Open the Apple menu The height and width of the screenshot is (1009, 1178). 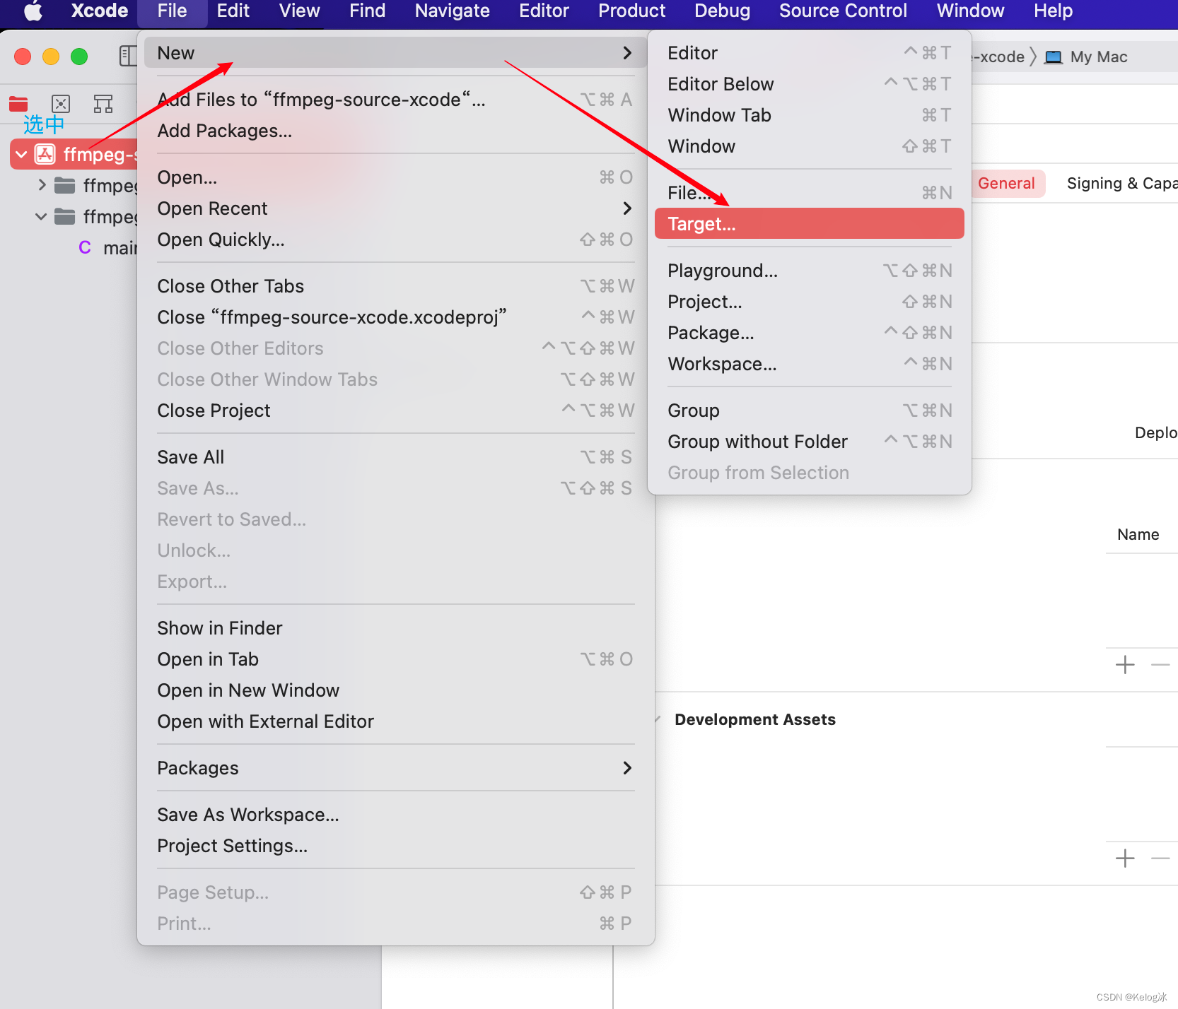[x=33, y=11]
